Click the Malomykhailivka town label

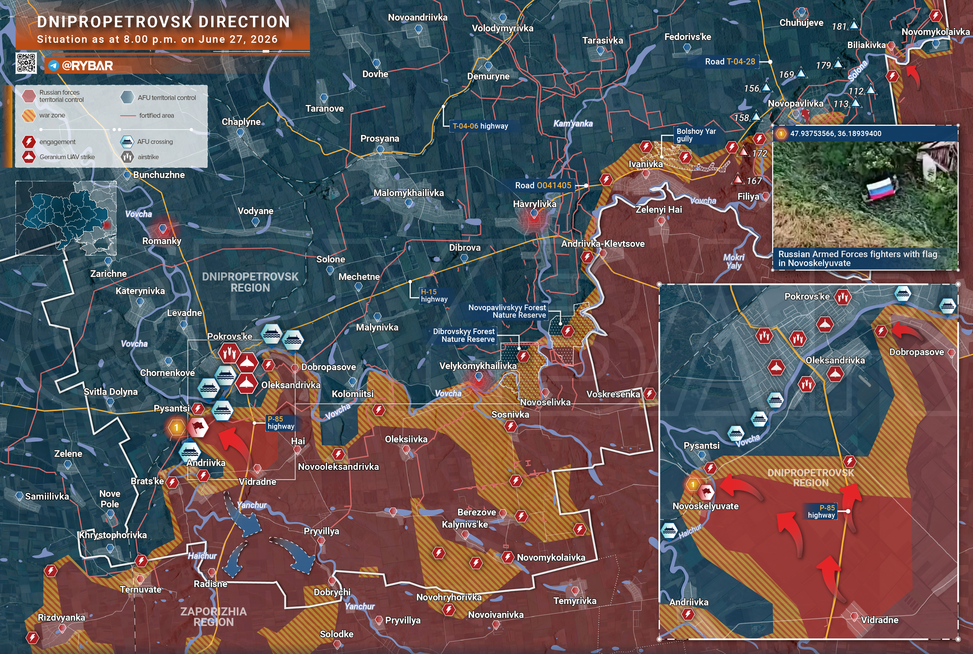tap(409, 193)
